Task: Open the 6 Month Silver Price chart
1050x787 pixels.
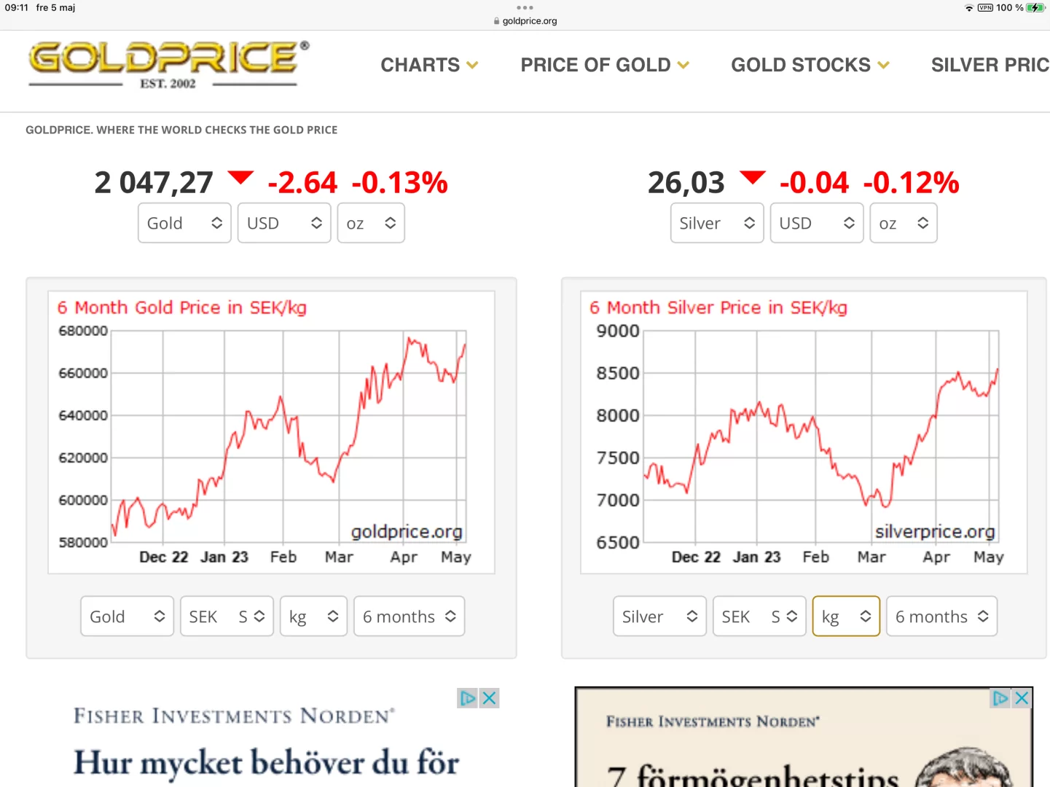Action: (804, 432)
